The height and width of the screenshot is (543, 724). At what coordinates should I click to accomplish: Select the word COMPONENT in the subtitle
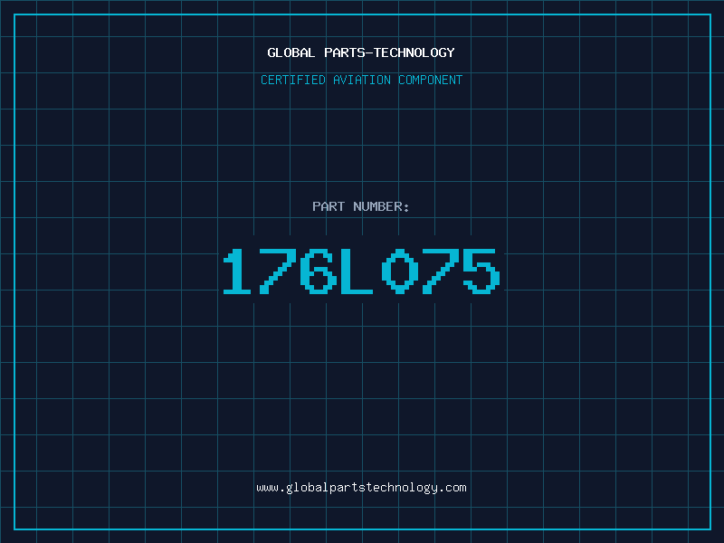coord(431,80)
